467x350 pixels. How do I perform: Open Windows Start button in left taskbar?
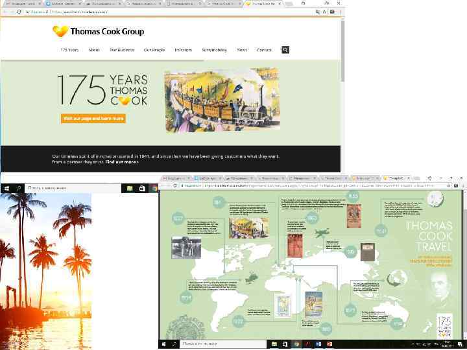click(x=6, y=188)
